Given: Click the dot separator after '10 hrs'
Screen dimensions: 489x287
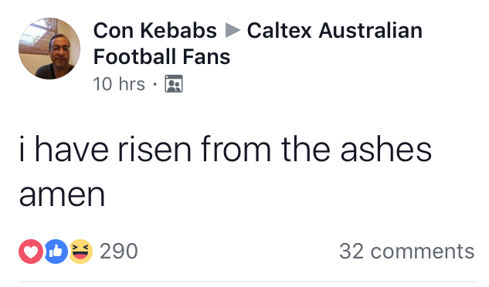Looking at the screenshot, I should click(155, 84).
